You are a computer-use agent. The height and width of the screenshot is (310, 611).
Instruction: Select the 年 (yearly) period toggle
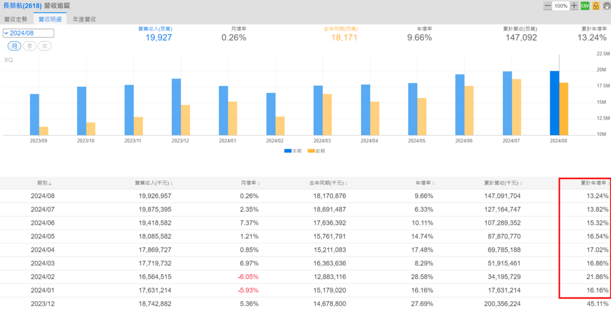(45, 46)
